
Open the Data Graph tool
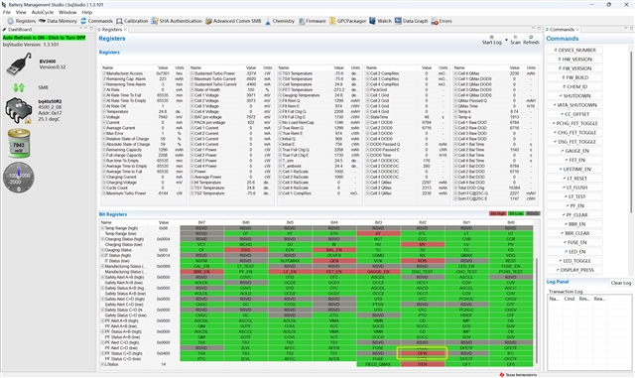411,21
